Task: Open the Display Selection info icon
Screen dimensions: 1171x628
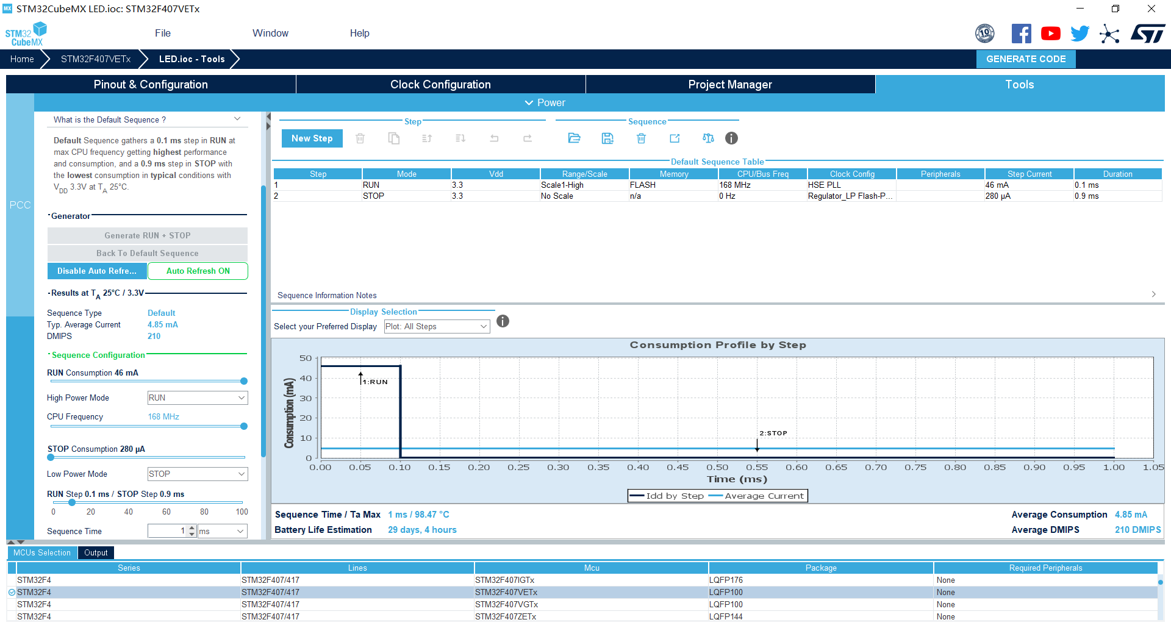Action: click(x=503, y=321)
